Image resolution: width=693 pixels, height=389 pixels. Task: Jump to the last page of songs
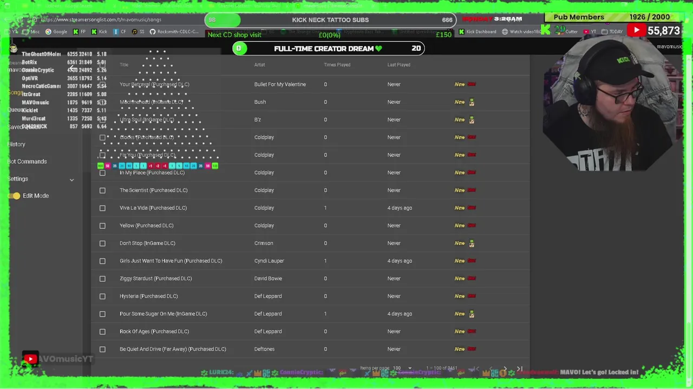coord(519,368)
